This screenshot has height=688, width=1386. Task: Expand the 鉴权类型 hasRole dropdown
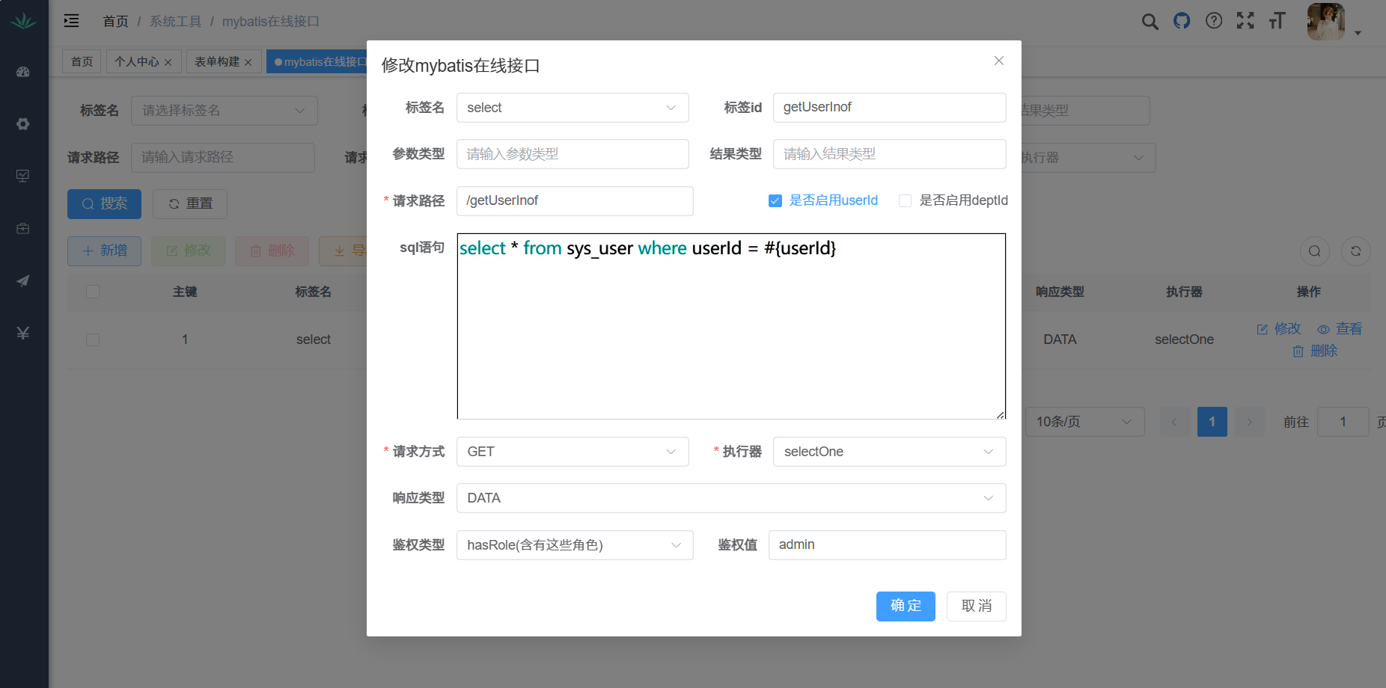point(574,545)
